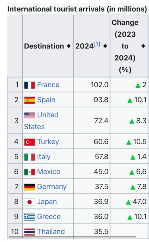Follow the Thailand link
Image resolution: width=149 pixels, height=242 pixels.
[x=51, y=231]
